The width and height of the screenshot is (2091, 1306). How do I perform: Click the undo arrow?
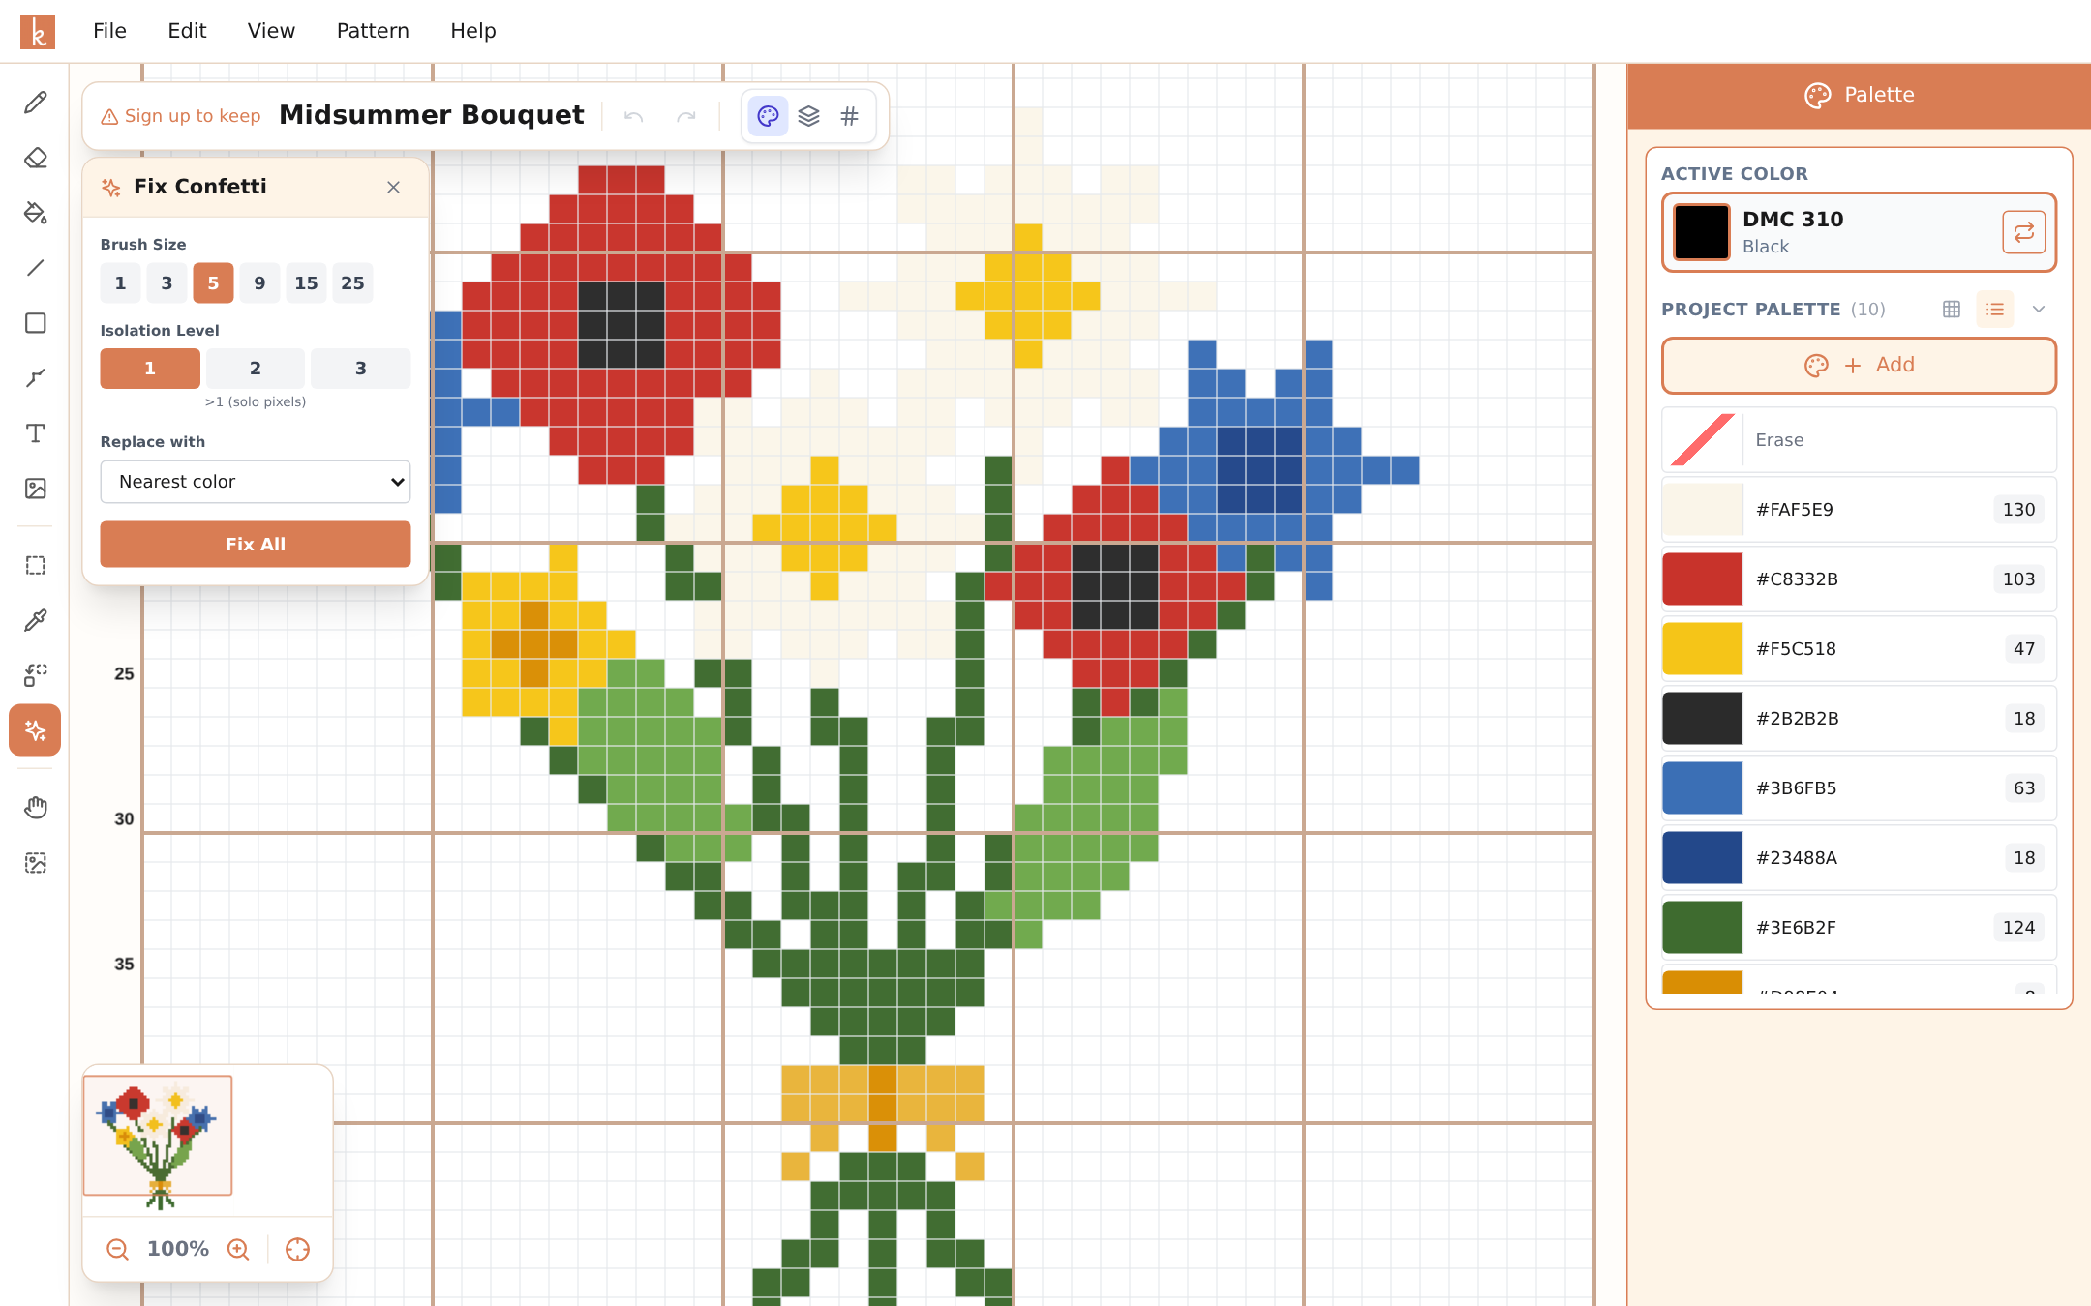[x=634, y=117]
